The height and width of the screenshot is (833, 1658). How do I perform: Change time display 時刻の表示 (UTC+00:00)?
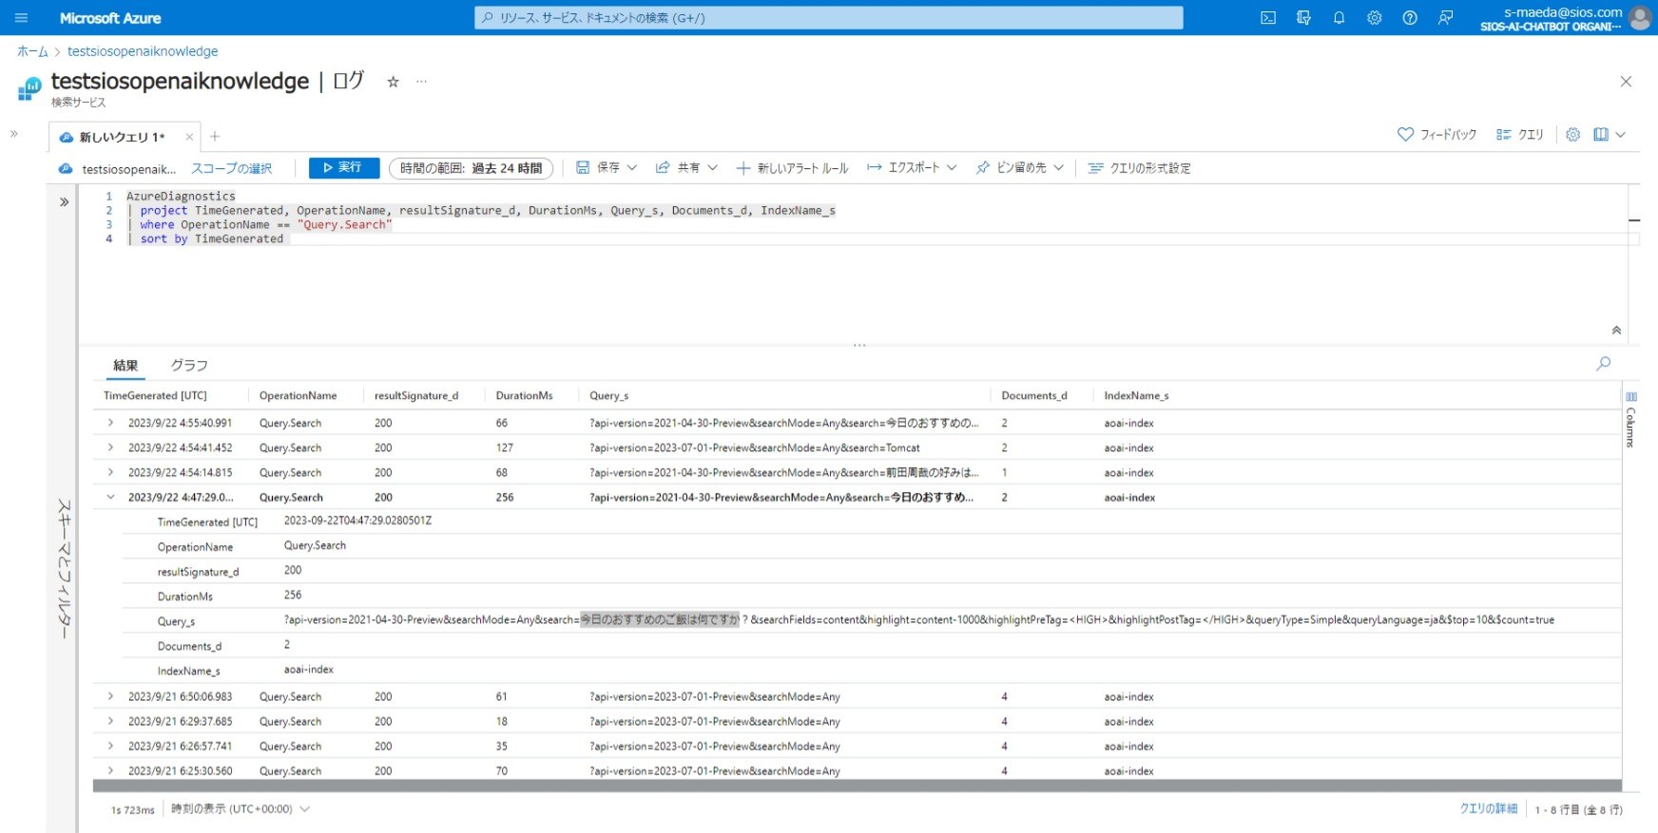(x=241, y=809)
